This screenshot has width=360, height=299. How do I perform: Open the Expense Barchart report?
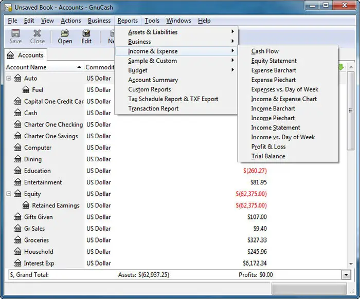[x=288, y=70]
